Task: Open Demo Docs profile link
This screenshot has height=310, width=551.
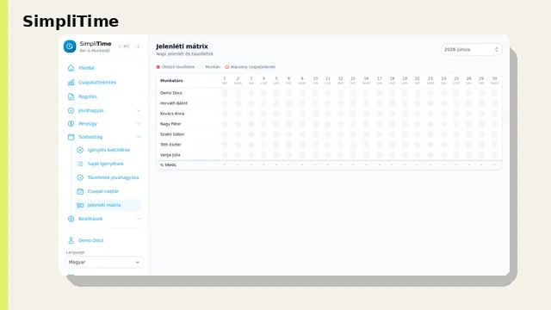Action: tap(91, 240)
